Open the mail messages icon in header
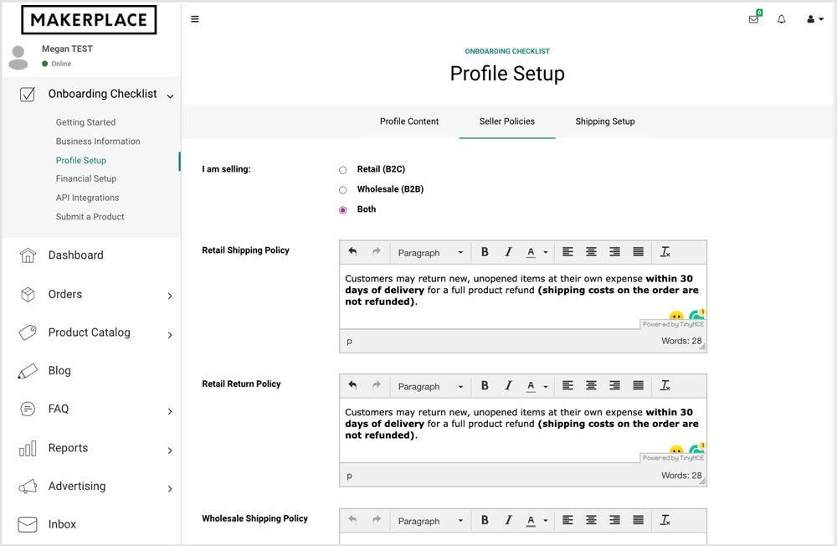 tap(754, 19)
